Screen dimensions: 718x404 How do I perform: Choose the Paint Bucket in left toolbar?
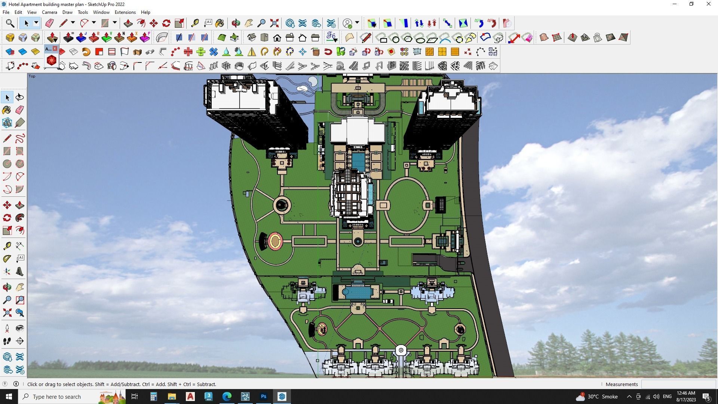7,110
